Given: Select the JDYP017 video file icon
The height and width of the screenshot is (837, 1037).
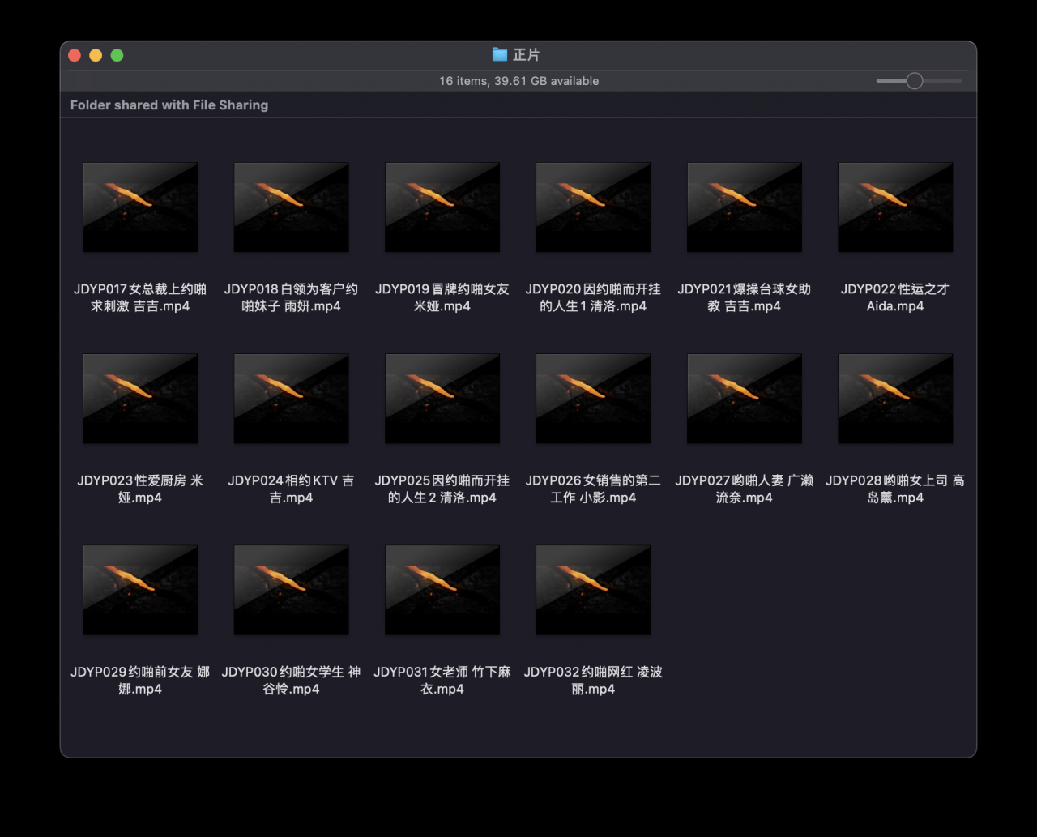Looking at the screenshot, I should tap(140, 207).
